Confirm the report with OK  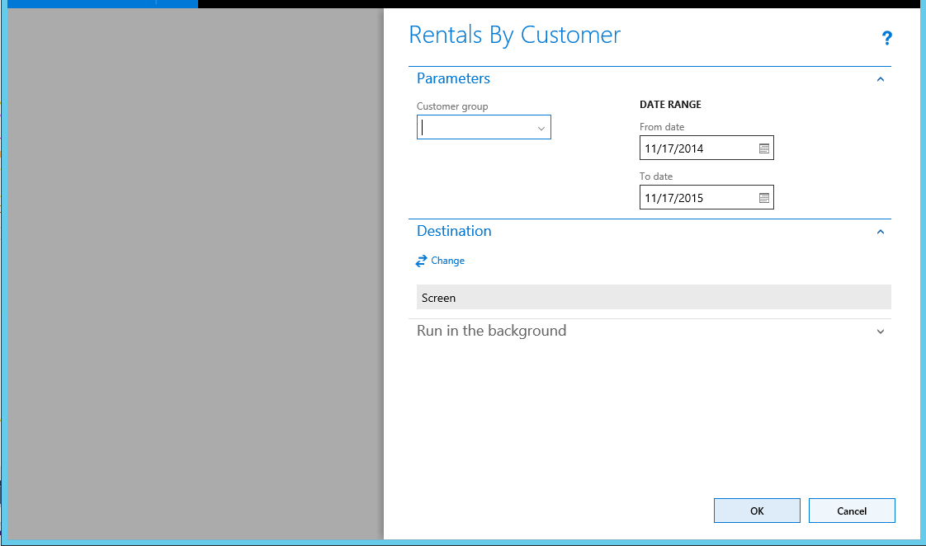tap(757, 511)
